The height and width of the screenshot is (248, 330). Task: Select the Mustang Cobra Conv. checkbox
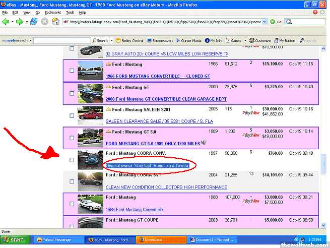(72, 160)
